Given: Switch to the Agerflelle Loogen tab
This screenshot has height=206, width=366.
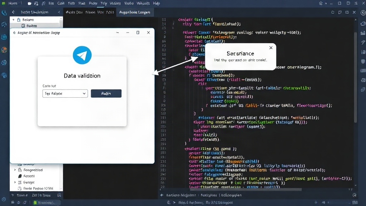Looking at the screenshot, I should (135, 12).
